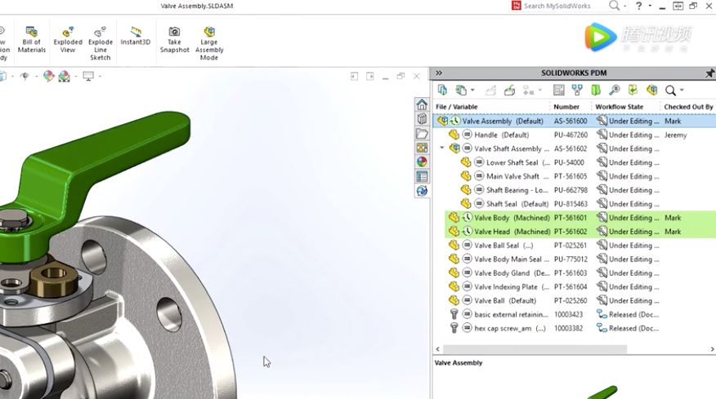Toggle Instant3D mode
Viewport: 716px width, 399px height.
coord(135,36)
